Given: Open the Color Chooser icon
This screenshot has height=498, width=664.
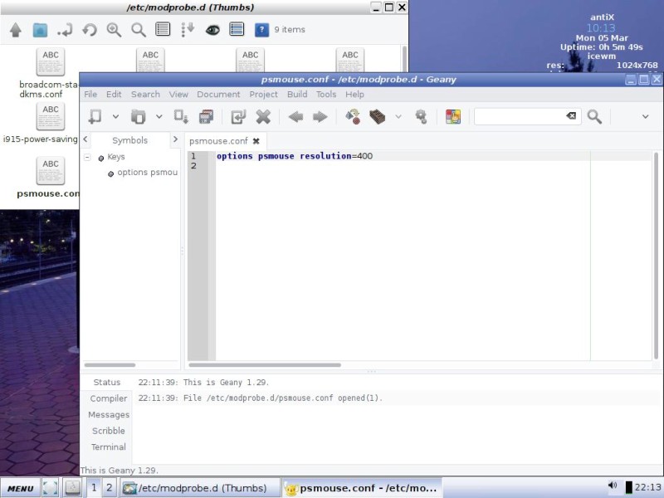Looking at the screenshot, I should click(x=453, y=116).
